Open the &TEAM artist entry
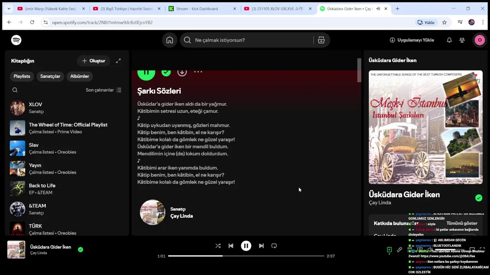 (67, 209)
